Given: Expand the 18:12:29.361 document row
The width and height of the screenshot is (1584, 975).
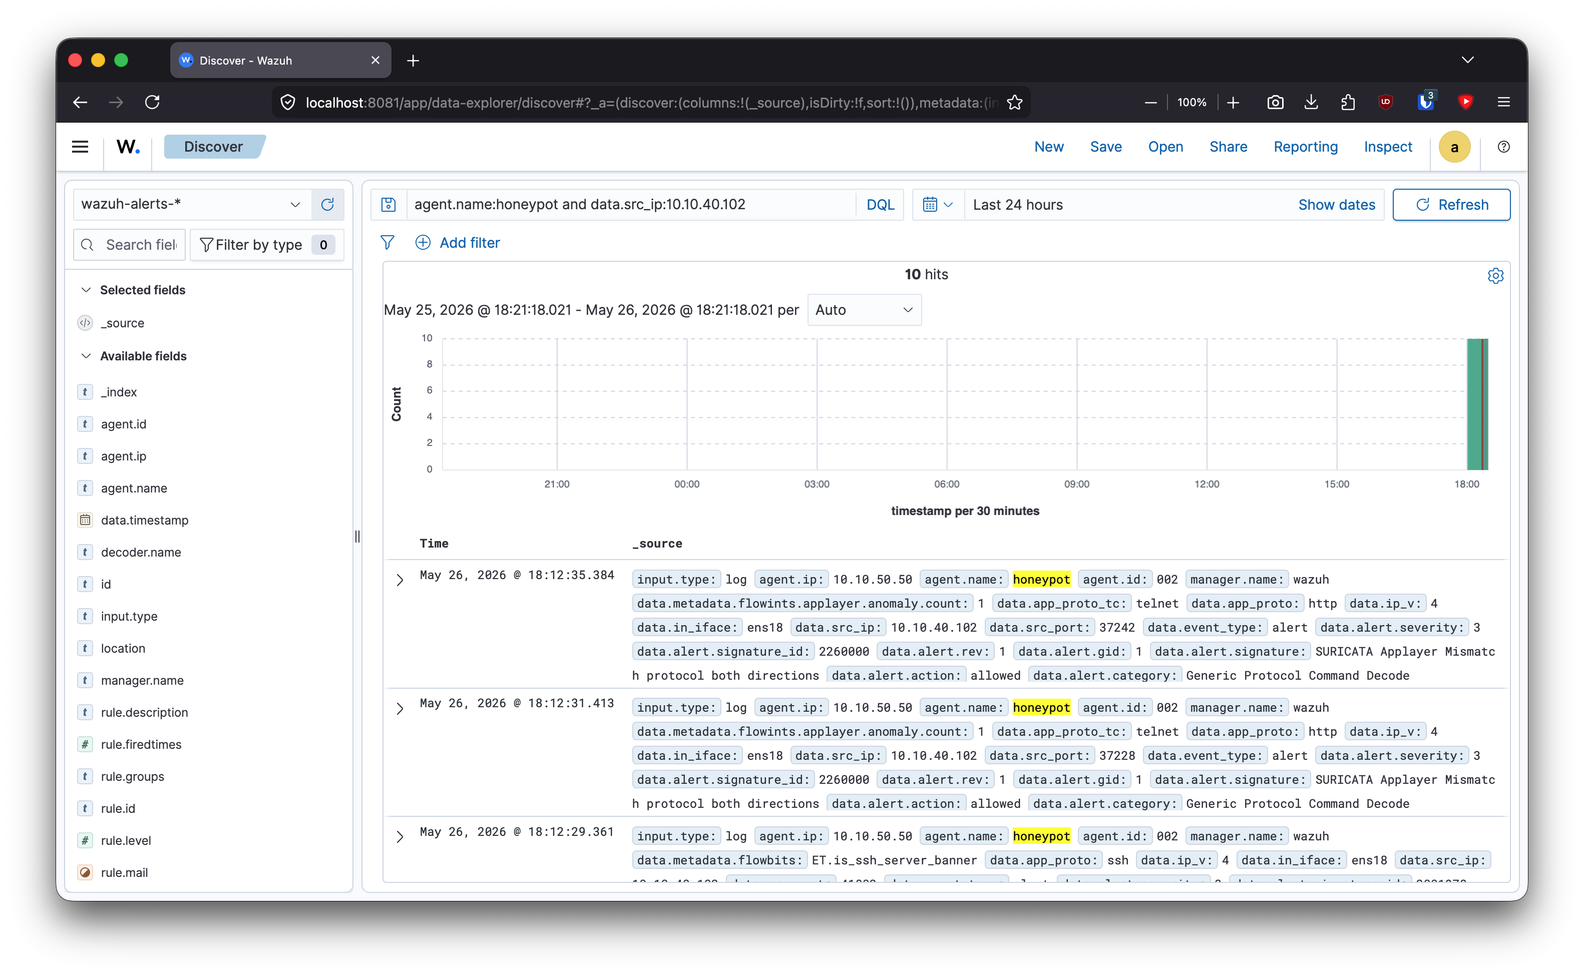Looking at the screenshot, I should (x=400, y=836).
